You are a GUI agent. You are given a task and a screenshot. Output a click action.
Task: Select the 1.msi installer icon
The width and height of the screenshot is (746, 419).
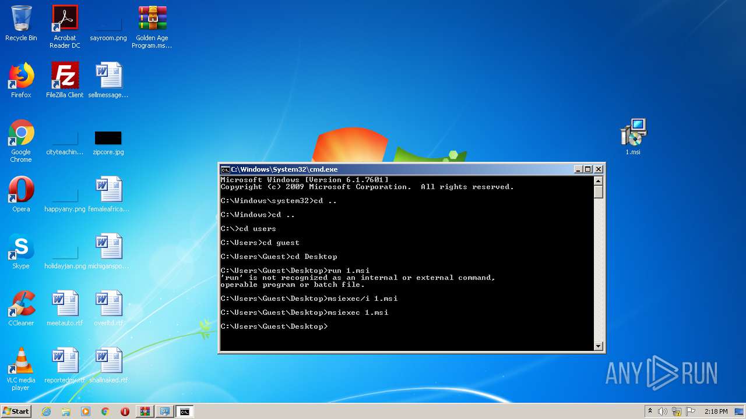pos(633,137)
